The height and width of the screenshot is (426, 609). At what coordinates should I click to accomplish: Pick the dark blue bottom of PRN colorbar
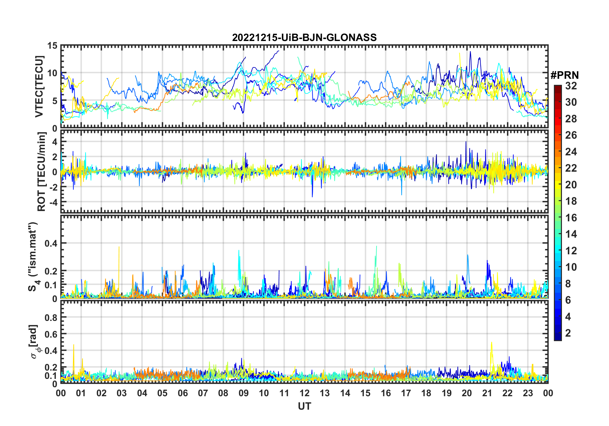click(558, 336)
